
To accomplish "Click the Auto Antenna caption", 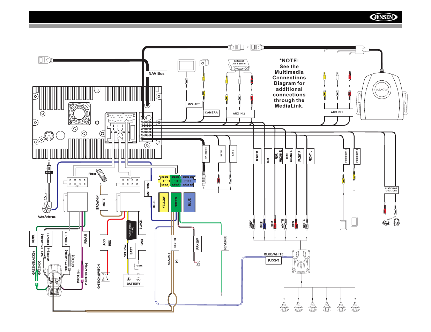I will 47,217.
